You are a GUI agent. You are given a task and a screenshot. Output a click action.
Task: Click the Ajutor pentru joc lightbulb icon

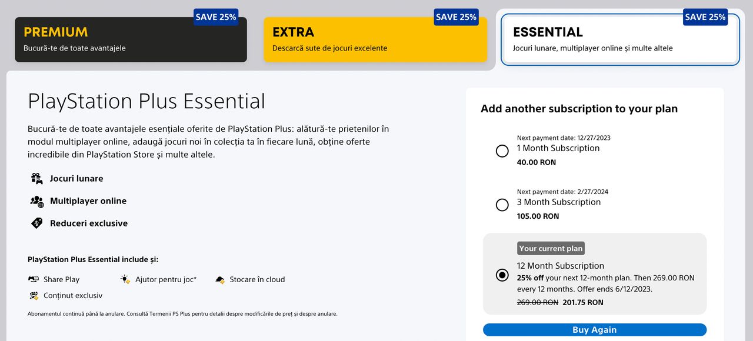[x=125, y=279]
